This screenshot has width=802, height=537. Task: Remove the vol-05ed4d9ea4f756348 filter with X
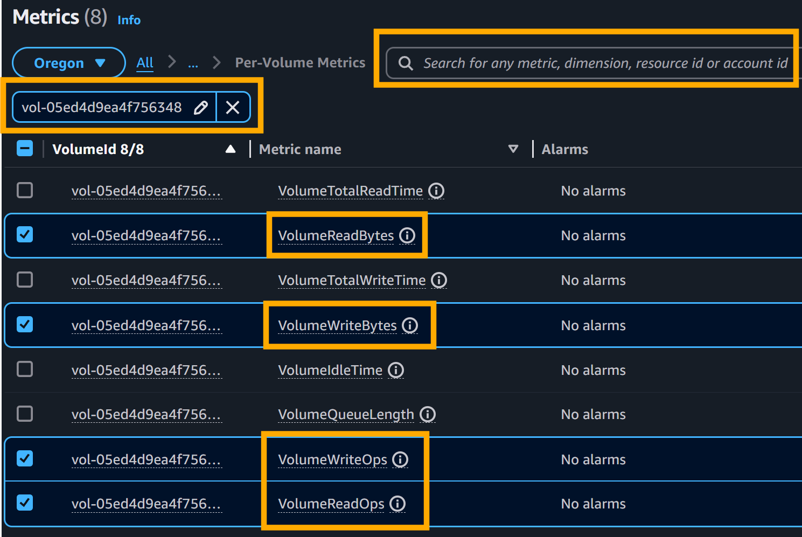click(233, 107)
